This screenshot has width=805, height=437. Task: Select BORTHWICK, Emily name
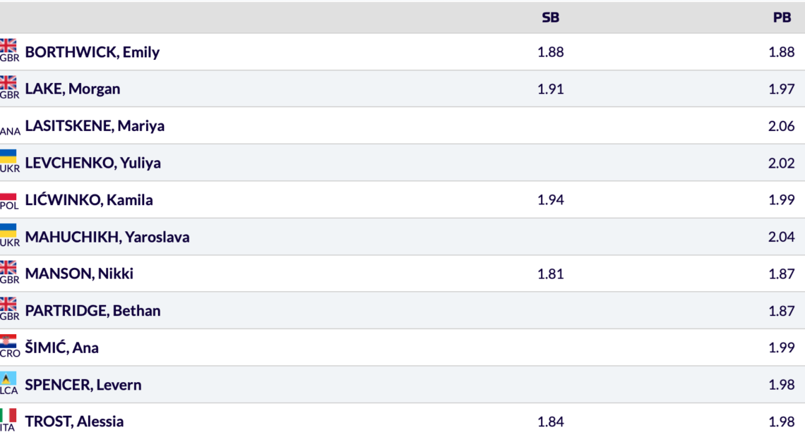pyautogui.click(x=93, y=52)
